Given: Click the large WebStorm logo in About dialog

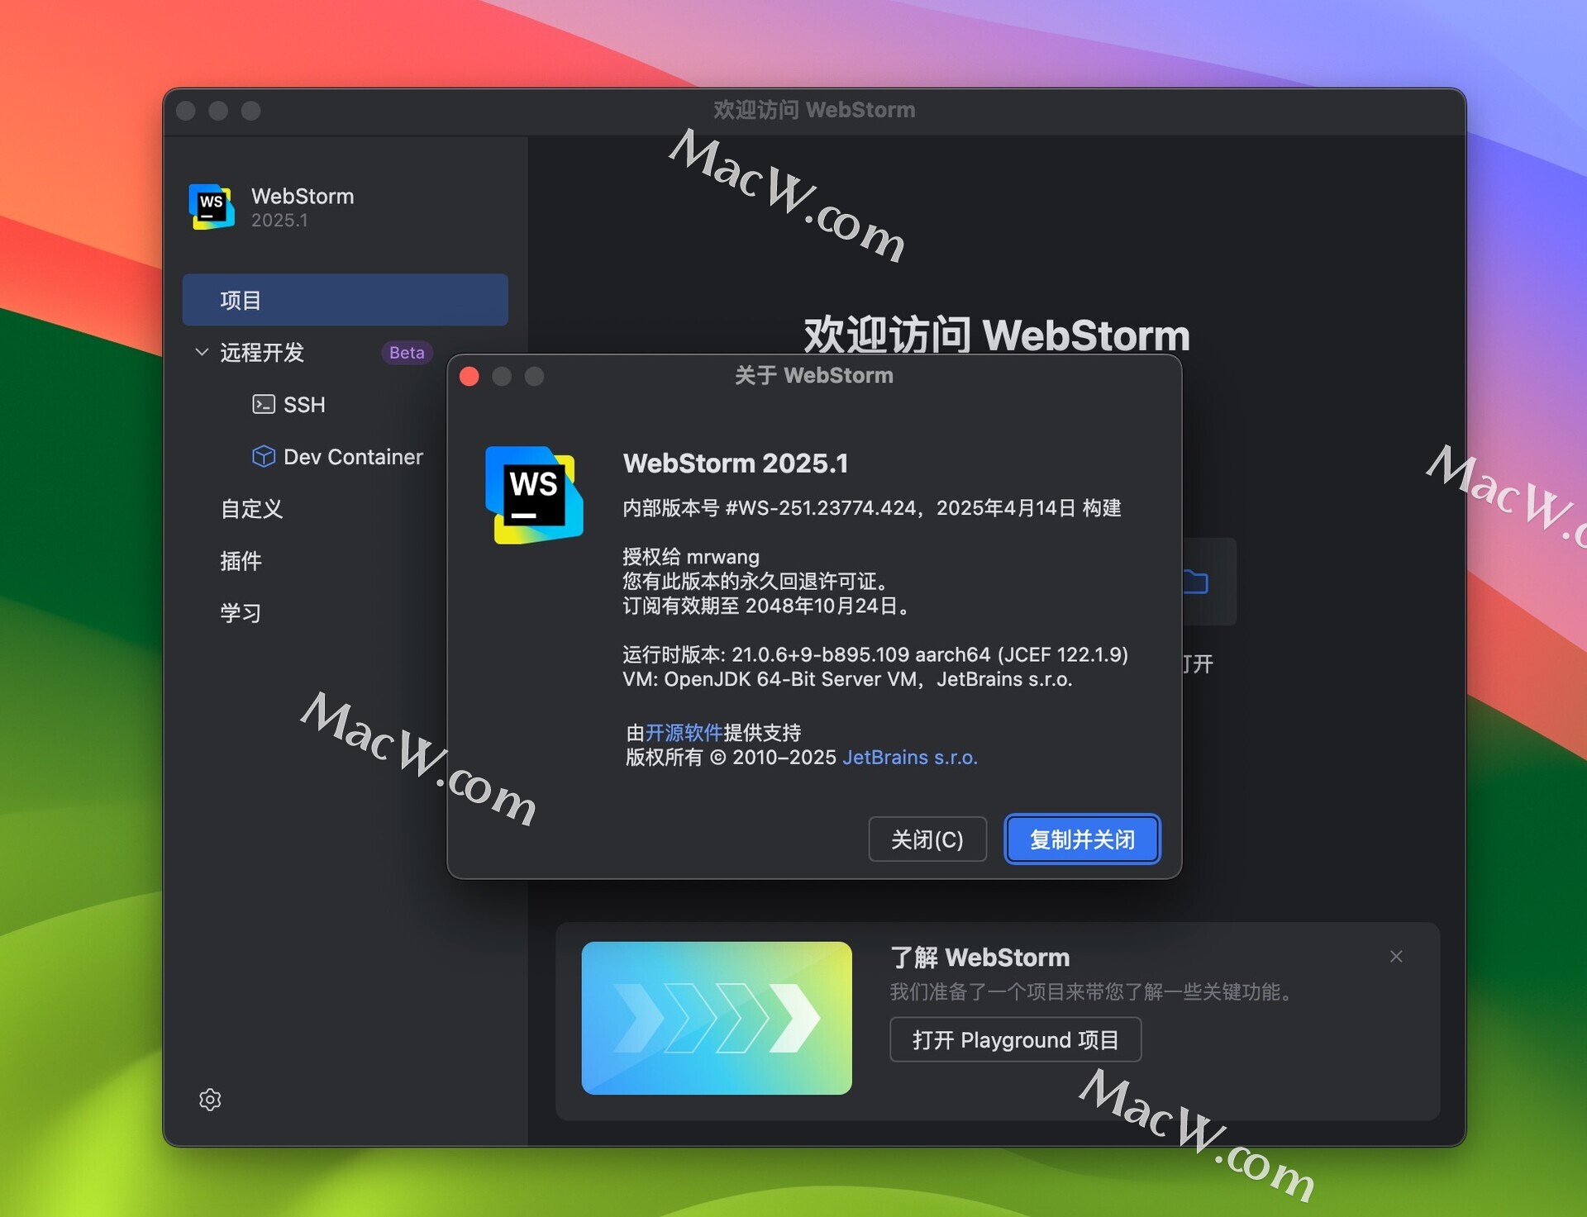Looking at the screenshot, I should [534, 495].
